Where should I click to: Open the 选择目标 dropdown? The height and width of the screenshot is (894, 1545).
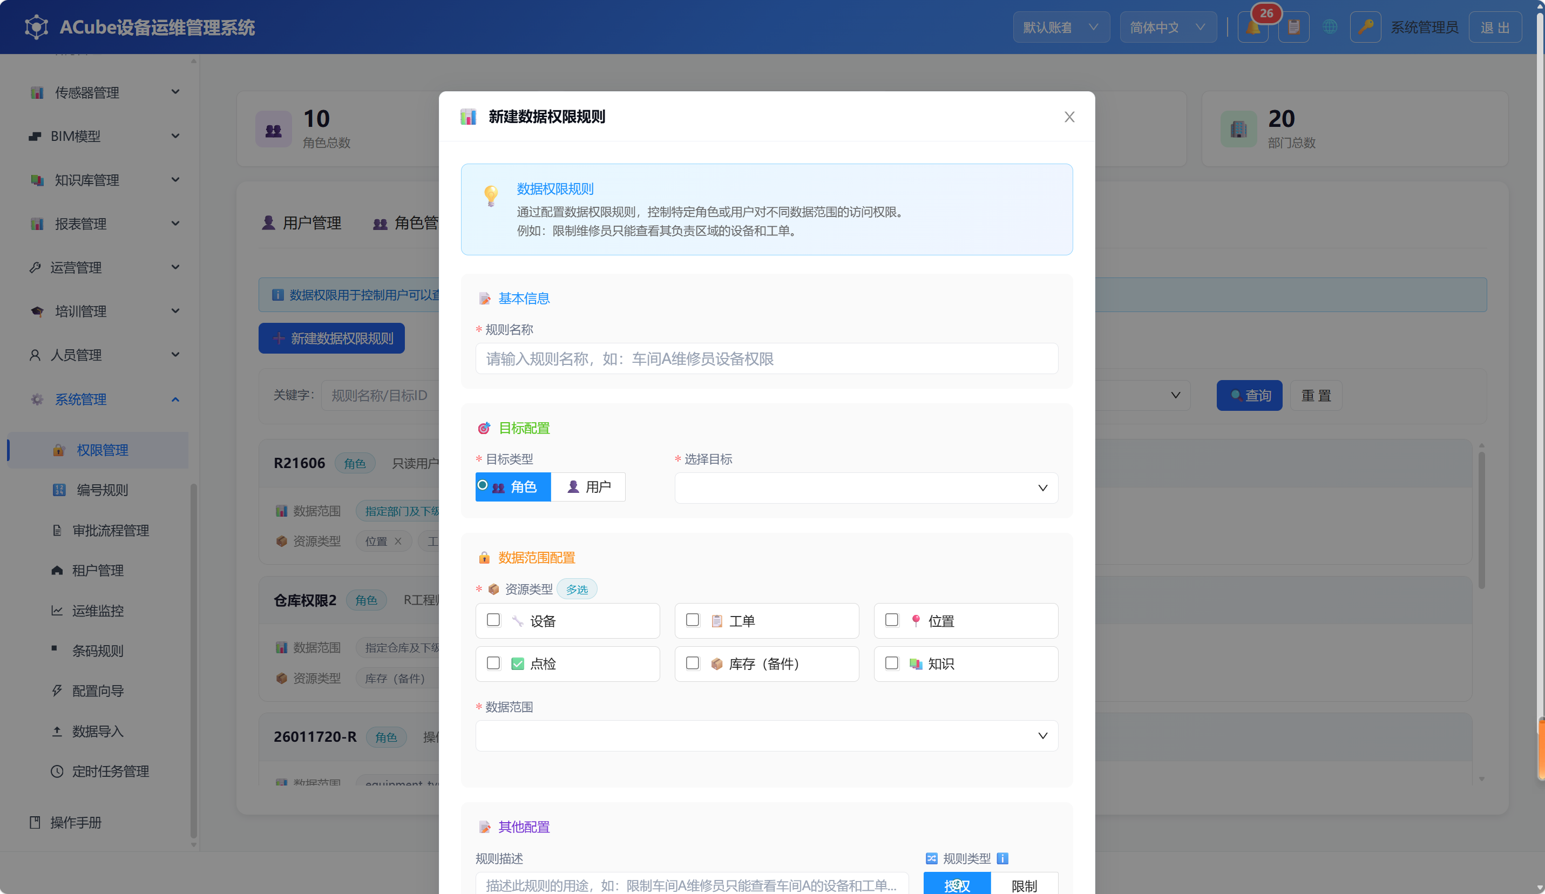point(866,488)
